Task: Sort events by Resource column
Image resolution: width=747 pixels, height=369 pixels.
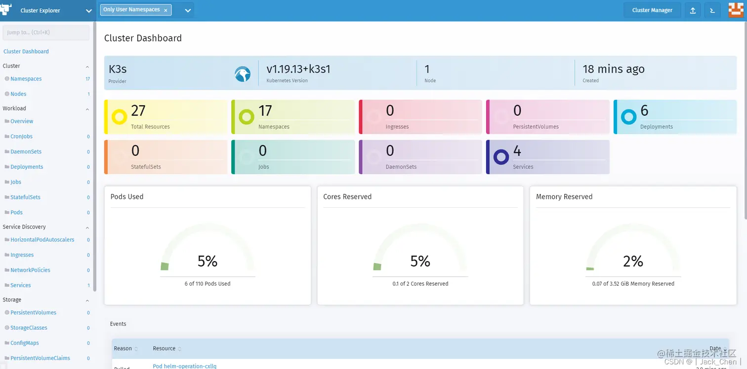Action: pos(167,348)
